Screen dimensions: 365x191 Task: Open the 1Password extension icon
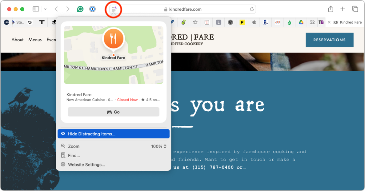coord(93,9)
